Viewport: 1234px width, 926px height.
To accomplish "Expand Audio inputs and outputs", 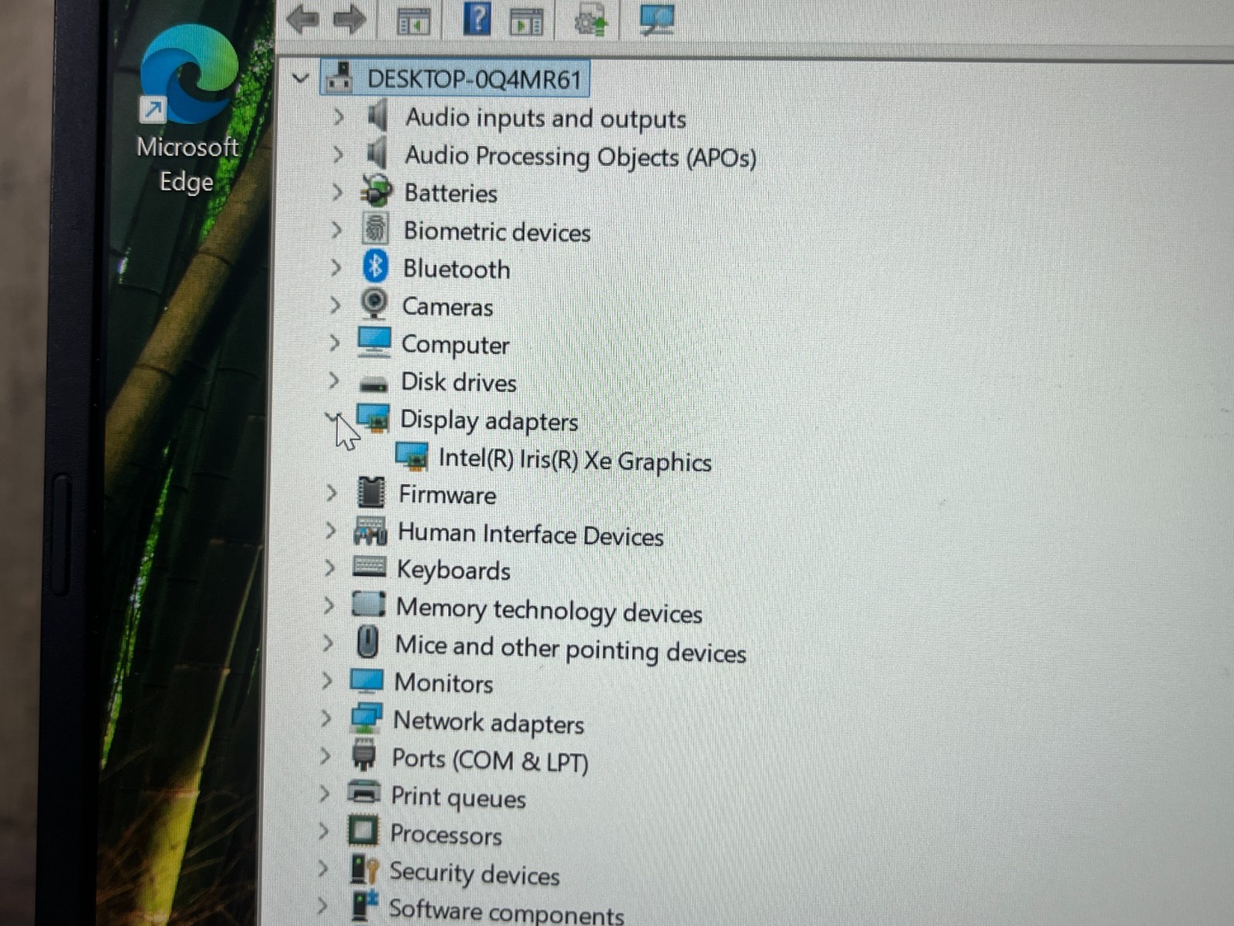I will (338, 117).
